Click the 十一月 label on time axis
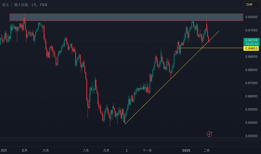The width and height of the screenshot is (261, 154). 147,151
